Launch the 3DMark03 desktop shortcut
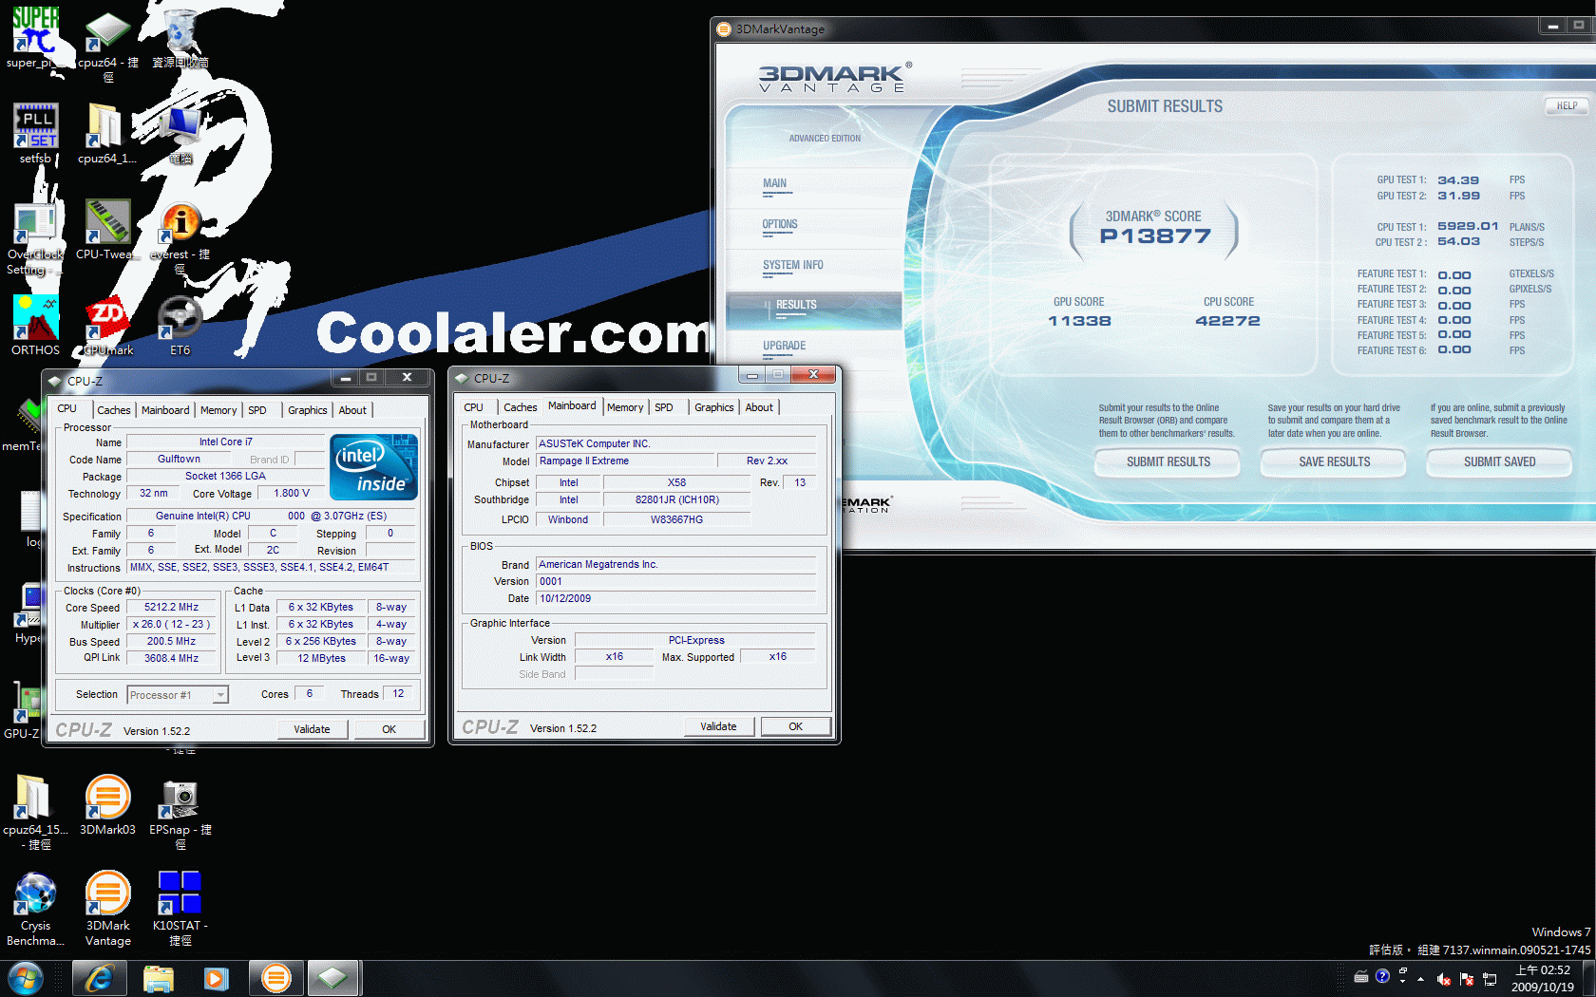 coord(107,805)
